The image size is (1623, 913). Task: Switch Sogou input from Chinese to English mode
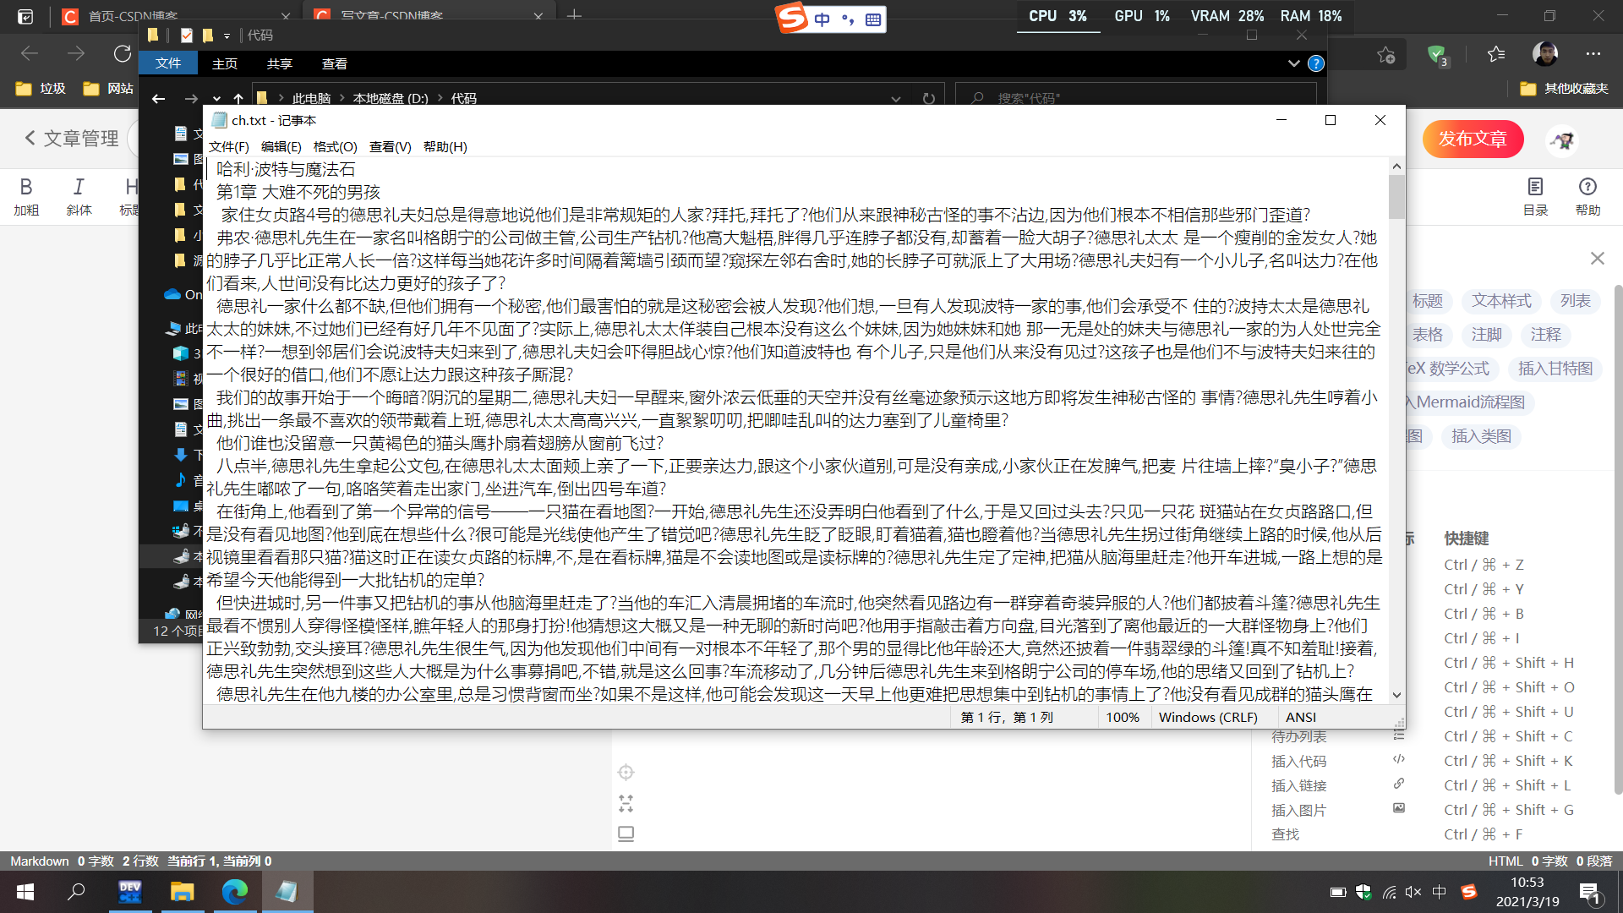click(822, 19)
